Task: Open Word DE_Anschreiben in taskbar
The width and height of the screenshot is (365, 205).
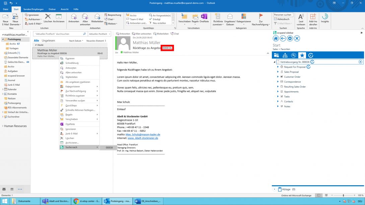Action: coord(148,201)
